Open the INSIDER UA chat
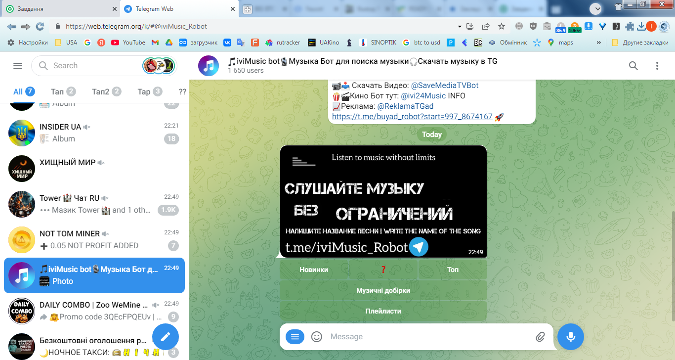Image resolution: width=675 pixels, height=360 pixels. pos(94,133)
